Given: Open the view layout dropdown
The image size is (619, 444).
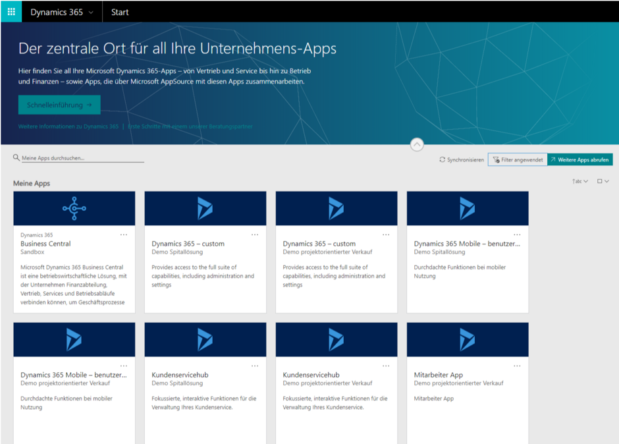Looking at the screenshot, I should pyautogui.click(x=603, y=181).
